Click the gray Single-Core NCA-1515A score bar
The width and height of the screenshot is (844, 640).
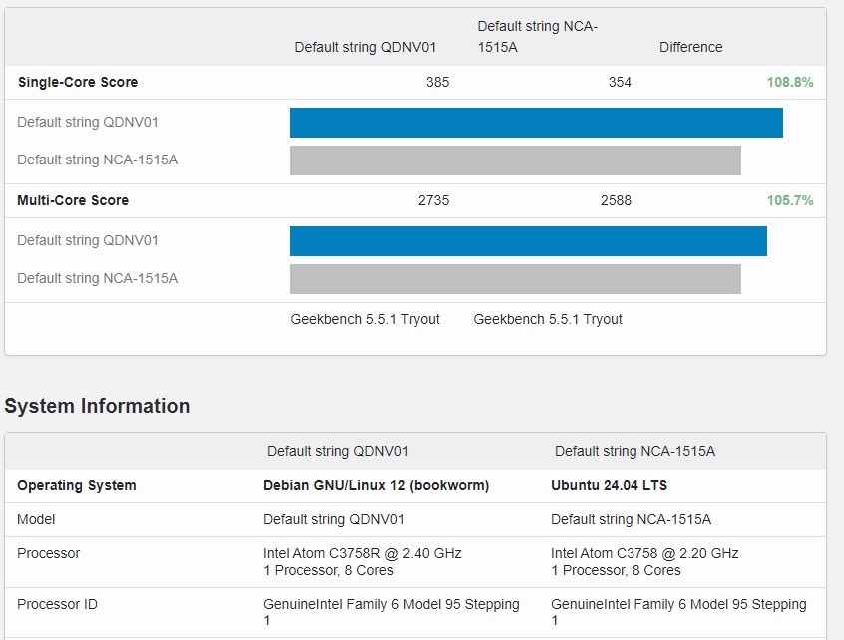pos(515,160)
